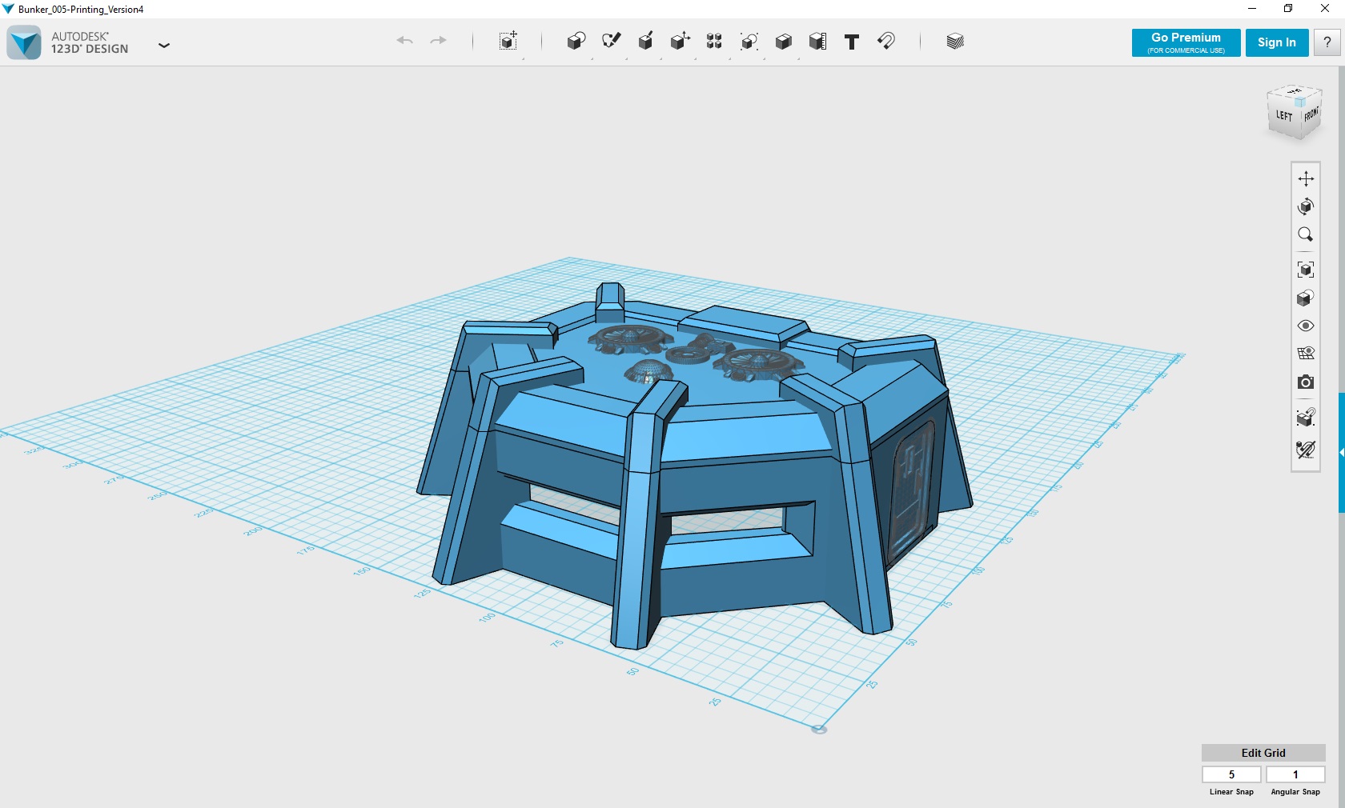1345x808 pixels.
Task: Open the Materials panel icon
Action: point(955,42)
